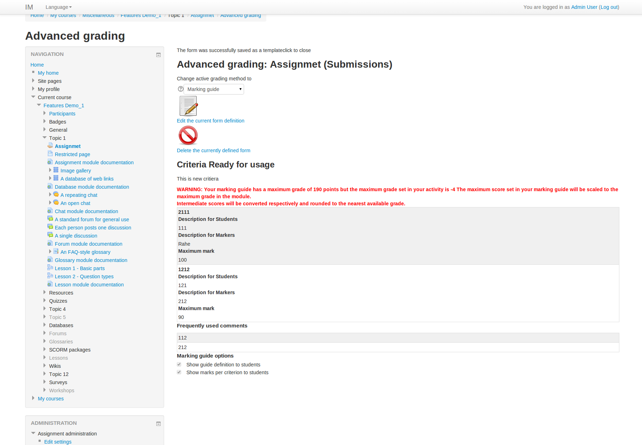The width and height of the screenshot is (642, 445).
Task: Select Badges in navigation tree
Action: coord(58,122)
